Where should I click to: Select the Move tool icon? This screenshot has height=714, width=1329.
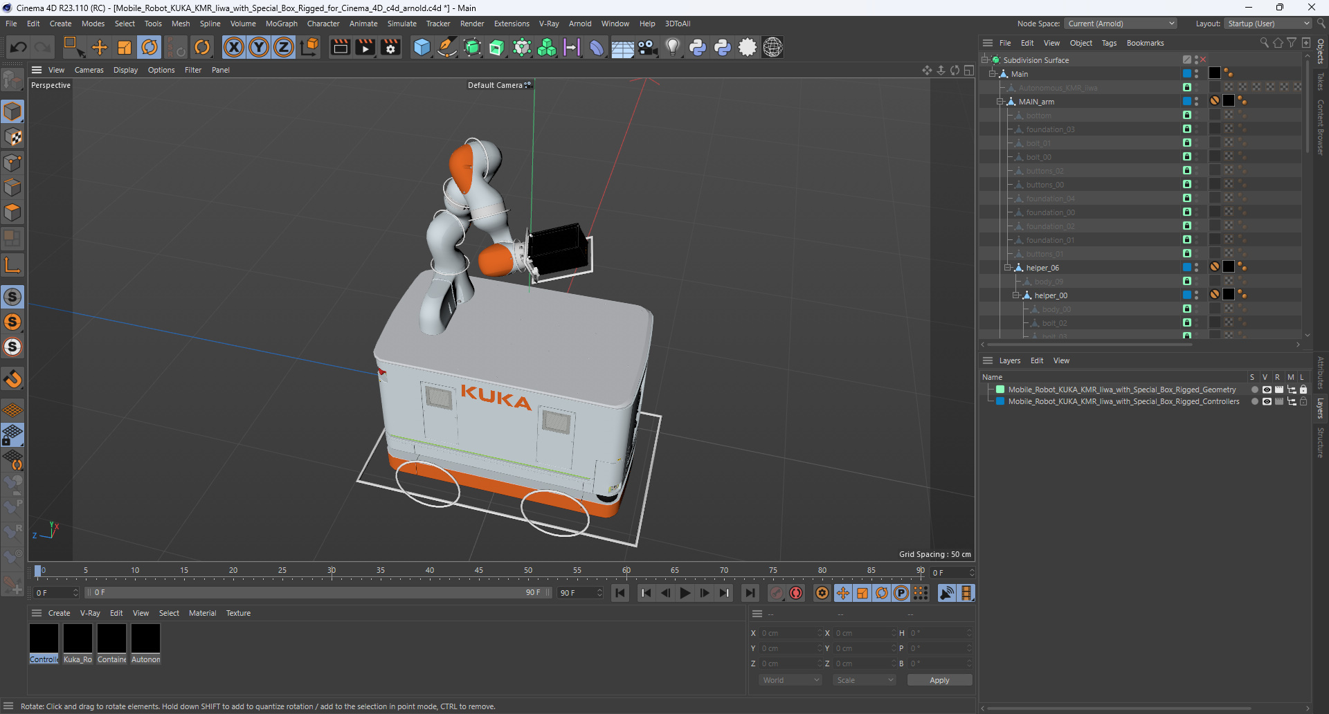click(100, 47)
